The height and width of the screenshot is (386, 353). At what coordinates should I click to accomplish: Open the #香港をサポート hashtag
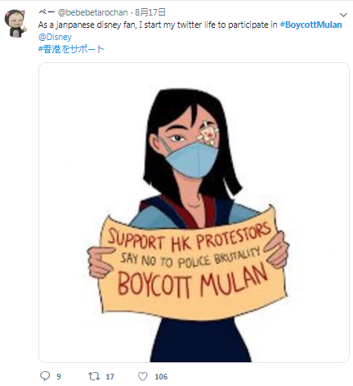[x=71, y=49]
